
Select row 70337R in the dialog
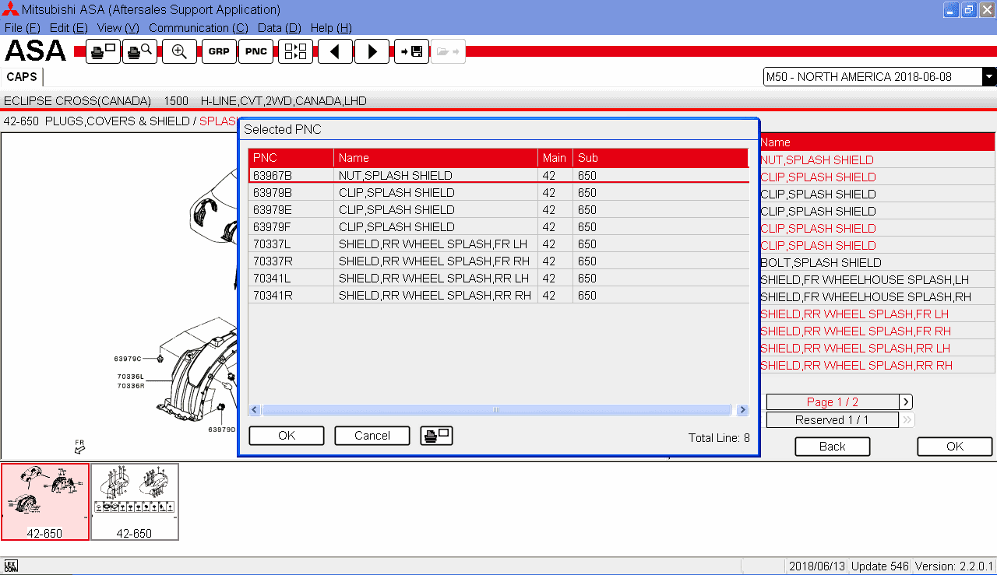point(498,261)
